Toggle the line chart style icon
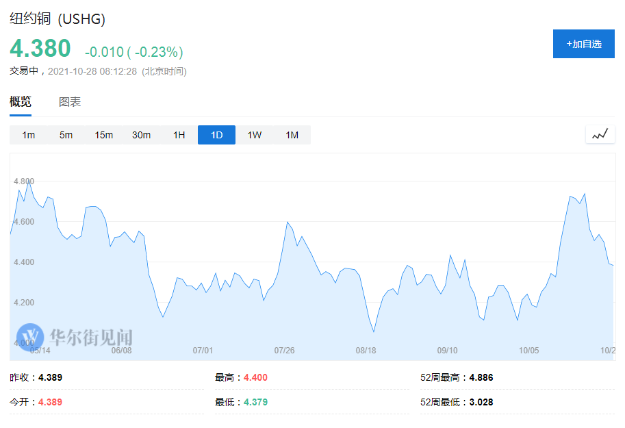The image size is (625, 428). click(x=600, y=134)
